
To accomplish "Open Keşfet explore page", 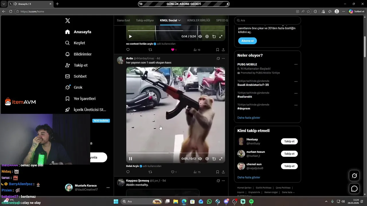I will tap(75, 43).
